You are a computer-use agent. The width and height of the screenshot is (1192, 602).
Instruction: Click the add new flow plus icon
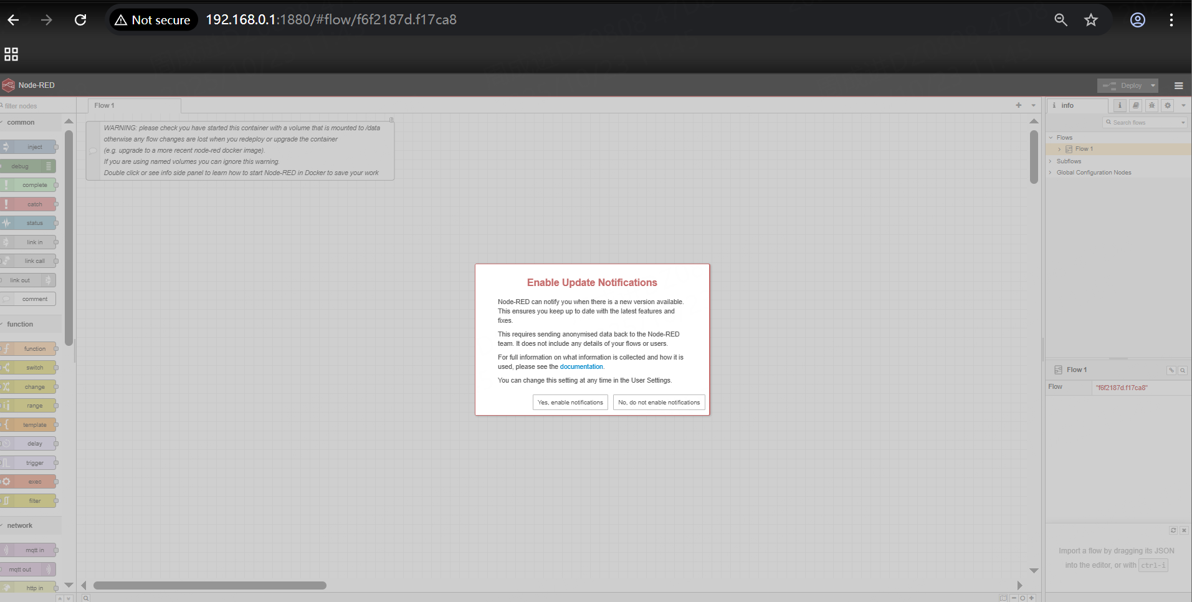pos(1019,105)
